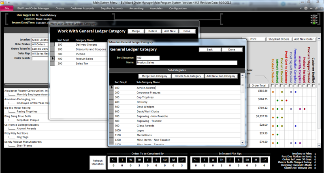This screenshot has width=324, height=173.
Task: Open the Order Status dropdown
Action: click(40, 44)
